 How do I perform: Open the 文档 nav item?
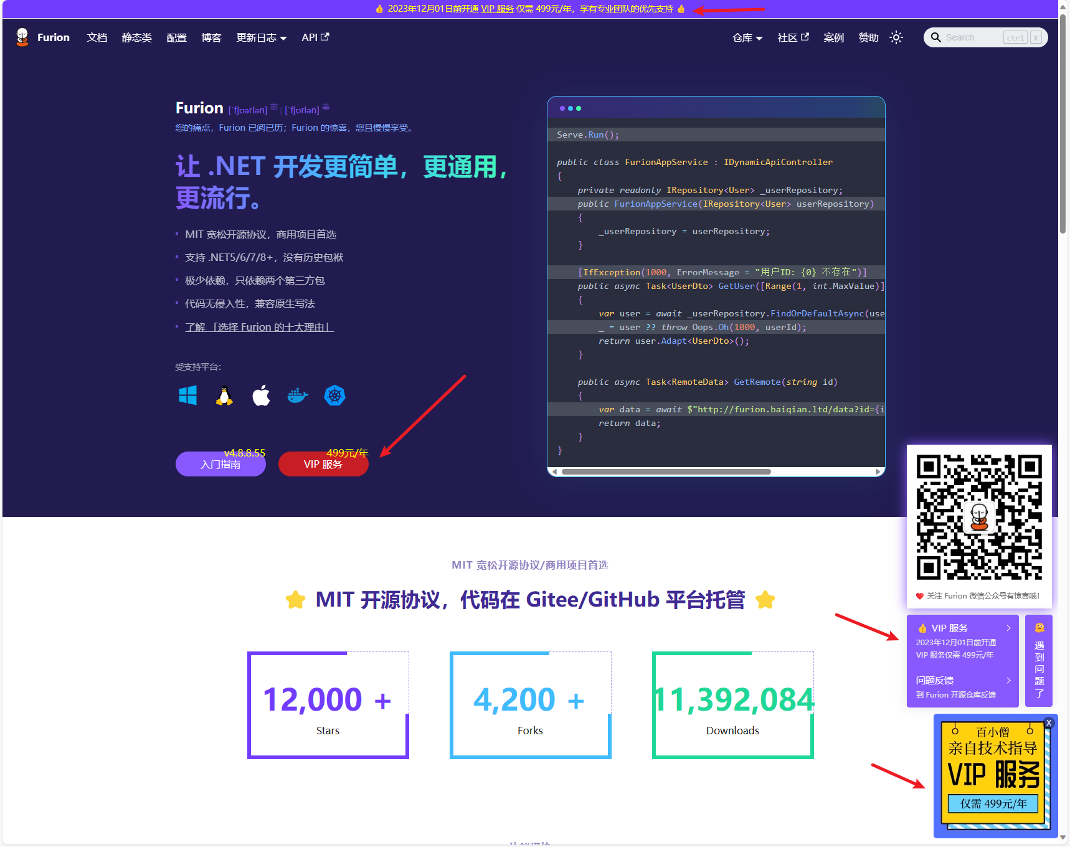tap(97, 37)
